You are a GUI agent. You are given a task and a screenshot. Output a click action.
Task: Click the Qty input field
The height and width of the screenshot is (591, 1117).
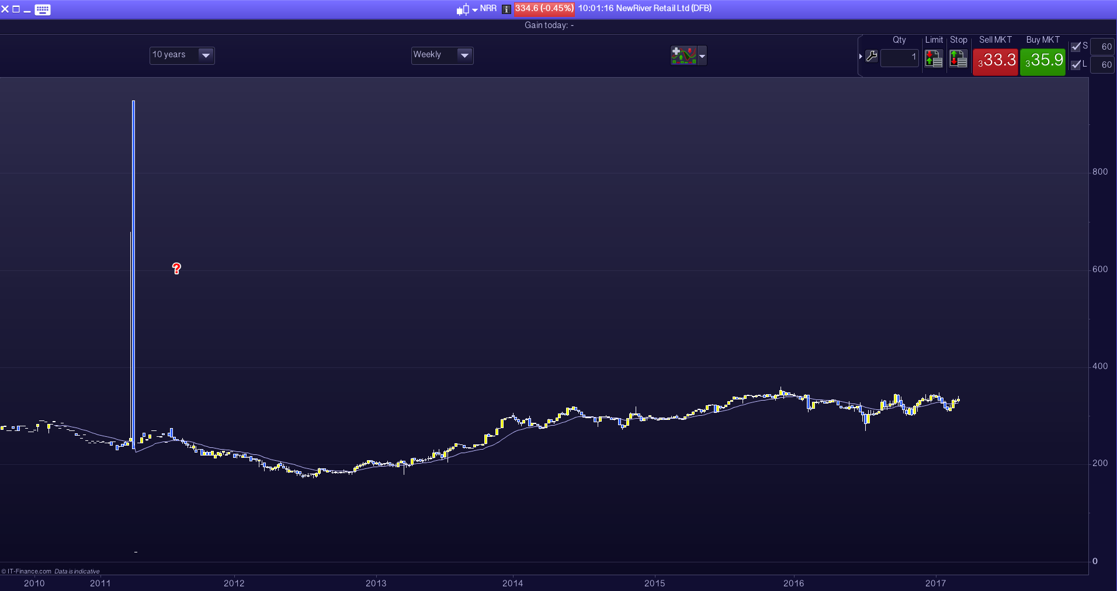pos(899,57)
